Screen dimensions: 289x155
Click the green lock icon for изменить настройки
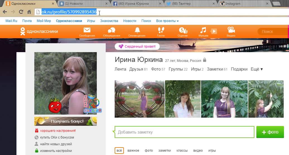click(37, 151)
